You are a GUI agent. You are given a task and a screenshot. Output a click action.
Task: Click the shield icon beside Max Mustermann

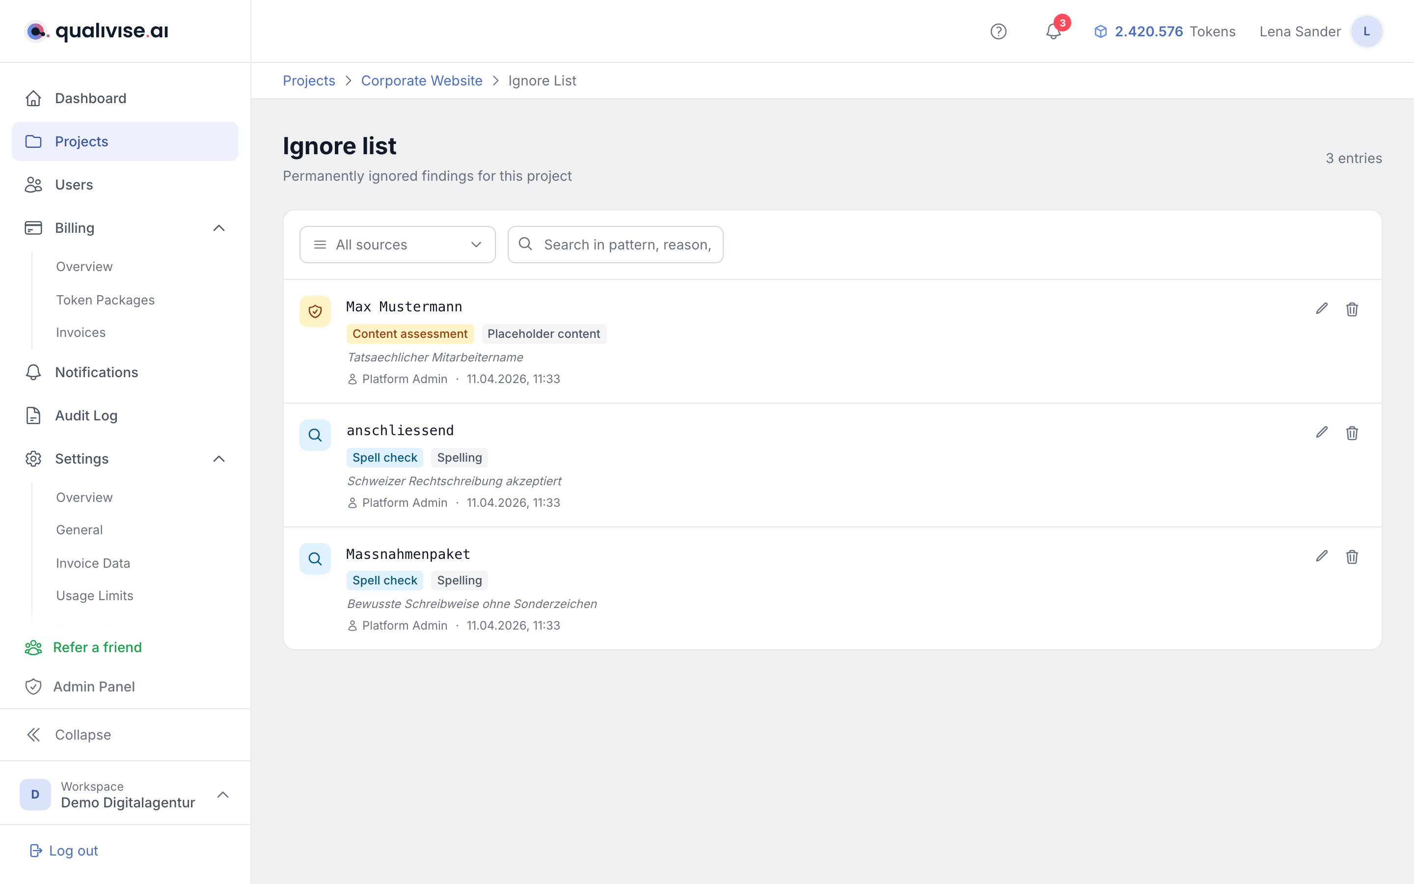click(315, 311)
